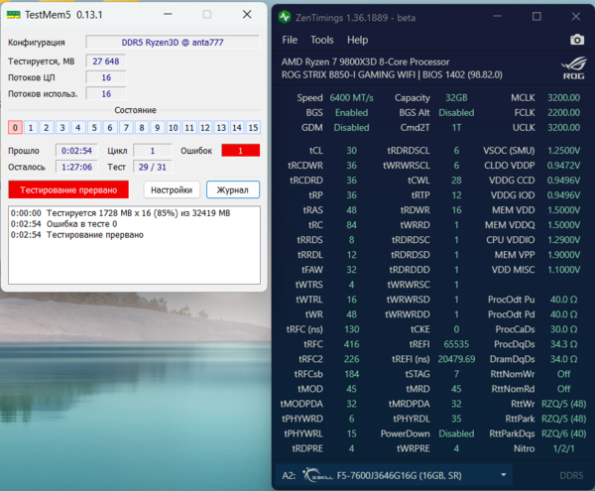The height and width of the screenshot is (491, 595).
Task: Minimize the ZenTimings window
Action: pyautogui.click(x=498, y=16)
